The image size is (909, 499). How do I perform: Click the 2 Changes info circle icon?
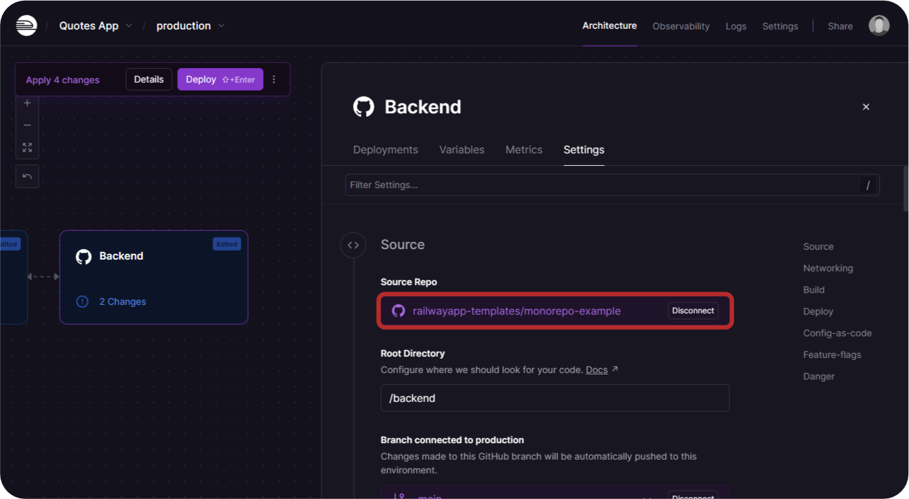click(x=82, y=302)
